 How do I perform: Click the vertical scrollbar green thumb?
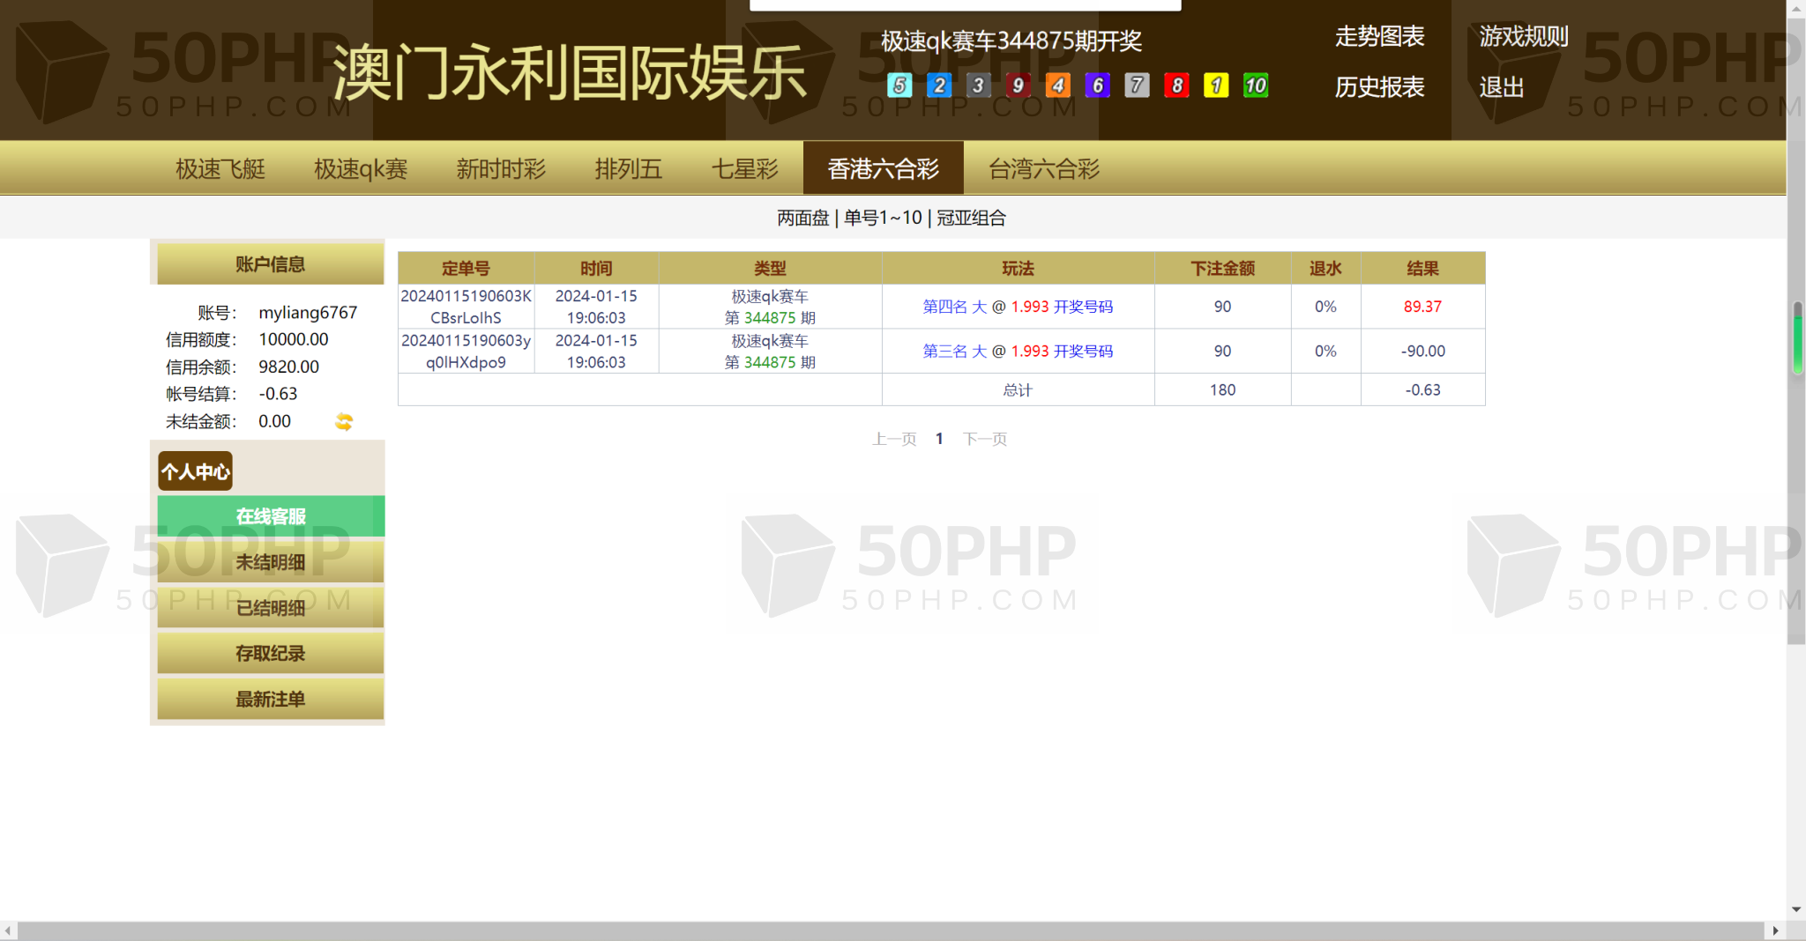click(x=1796, y=338)
